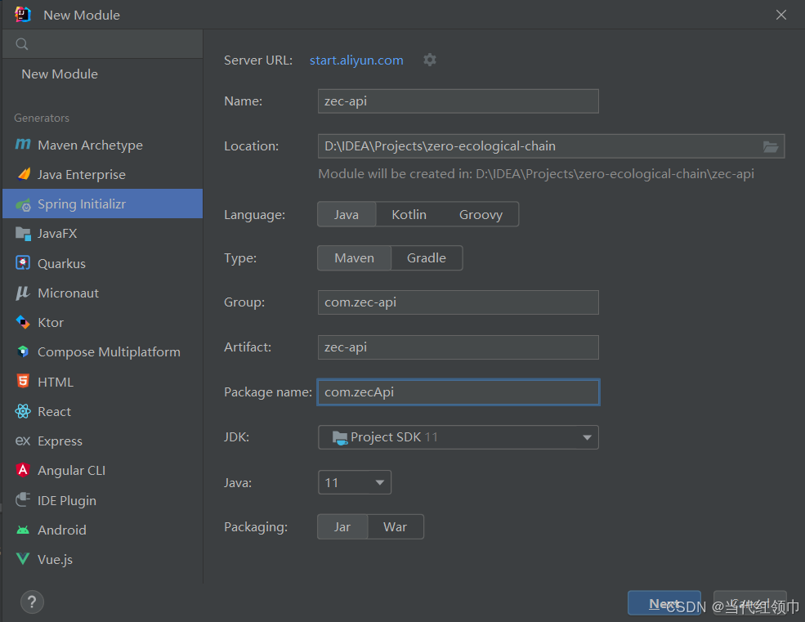Select Compose Multiplatform generator
805x622 pixels.
(x=103, y=351)
